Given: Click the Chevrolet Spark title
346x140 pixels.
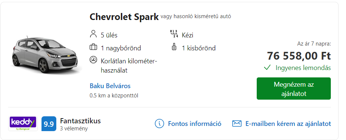Looking at the screenshot, I should click(x=124, y=17).
